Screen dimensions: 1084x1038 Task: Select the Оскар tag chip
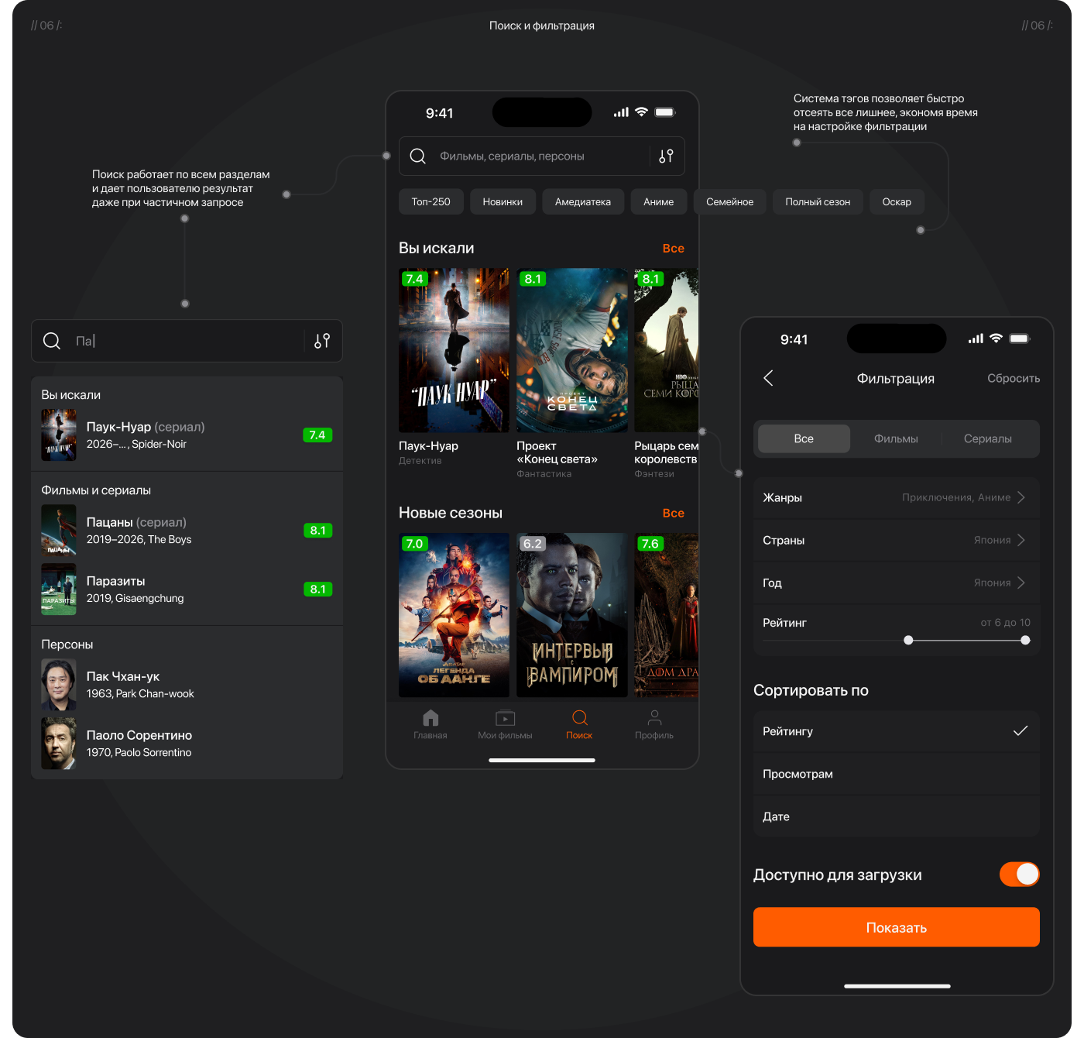(897, 201)
